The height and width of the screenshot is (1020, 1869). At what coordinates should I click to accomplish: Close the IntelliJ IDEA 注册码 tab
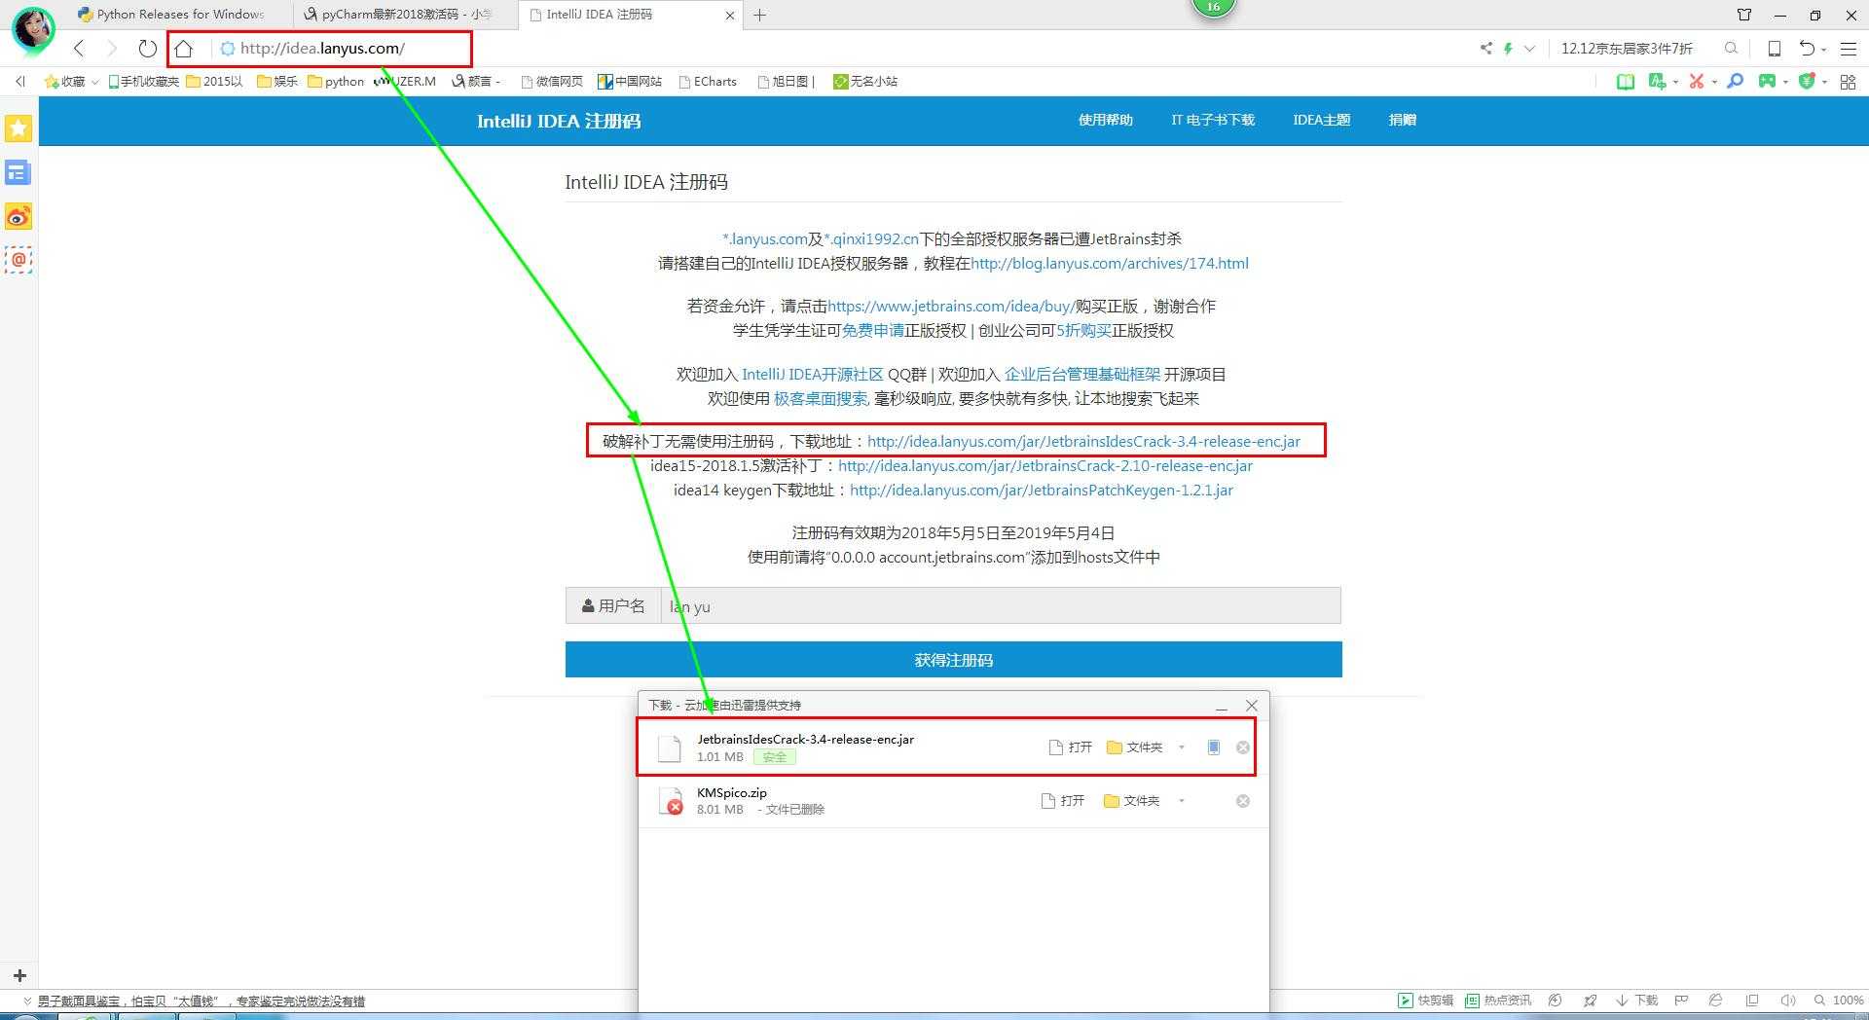(731, 15)
